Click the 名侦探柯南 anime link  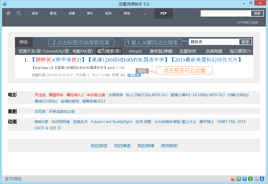coord(61,122)
